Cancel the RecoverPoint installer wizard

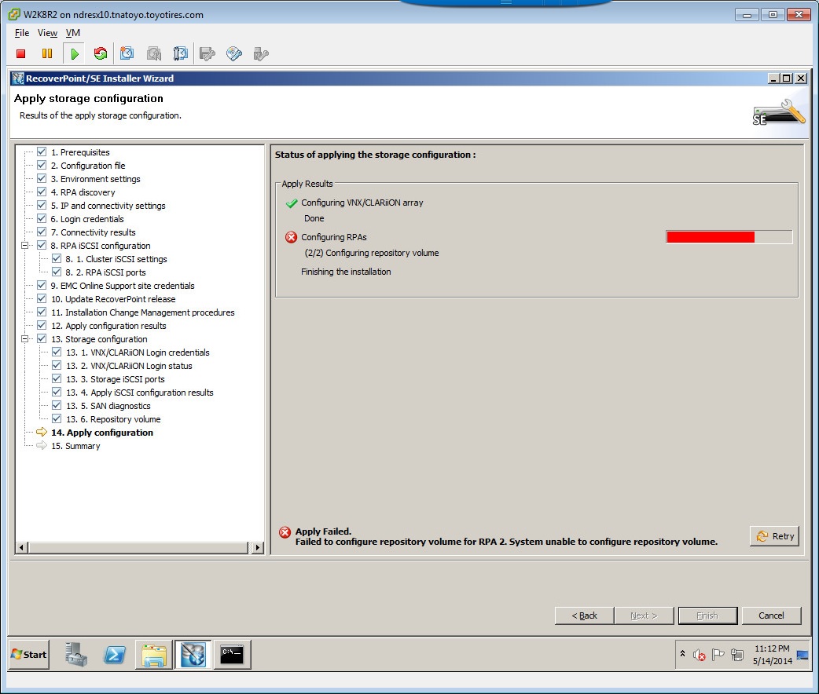tap(771, 615)
